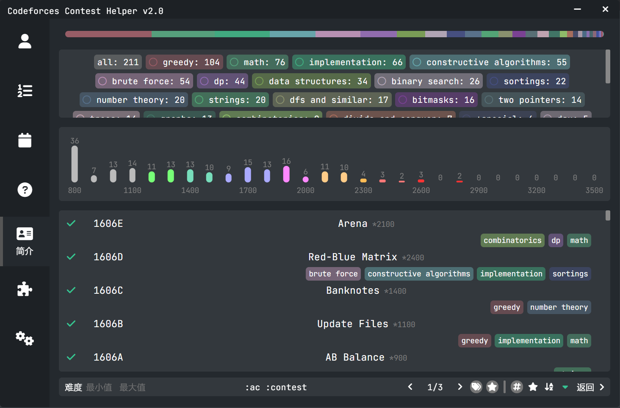Viewport: 620px width, 408px height.
Task: Enable the greedy: 104 tag filter
Action: (184, 62)
